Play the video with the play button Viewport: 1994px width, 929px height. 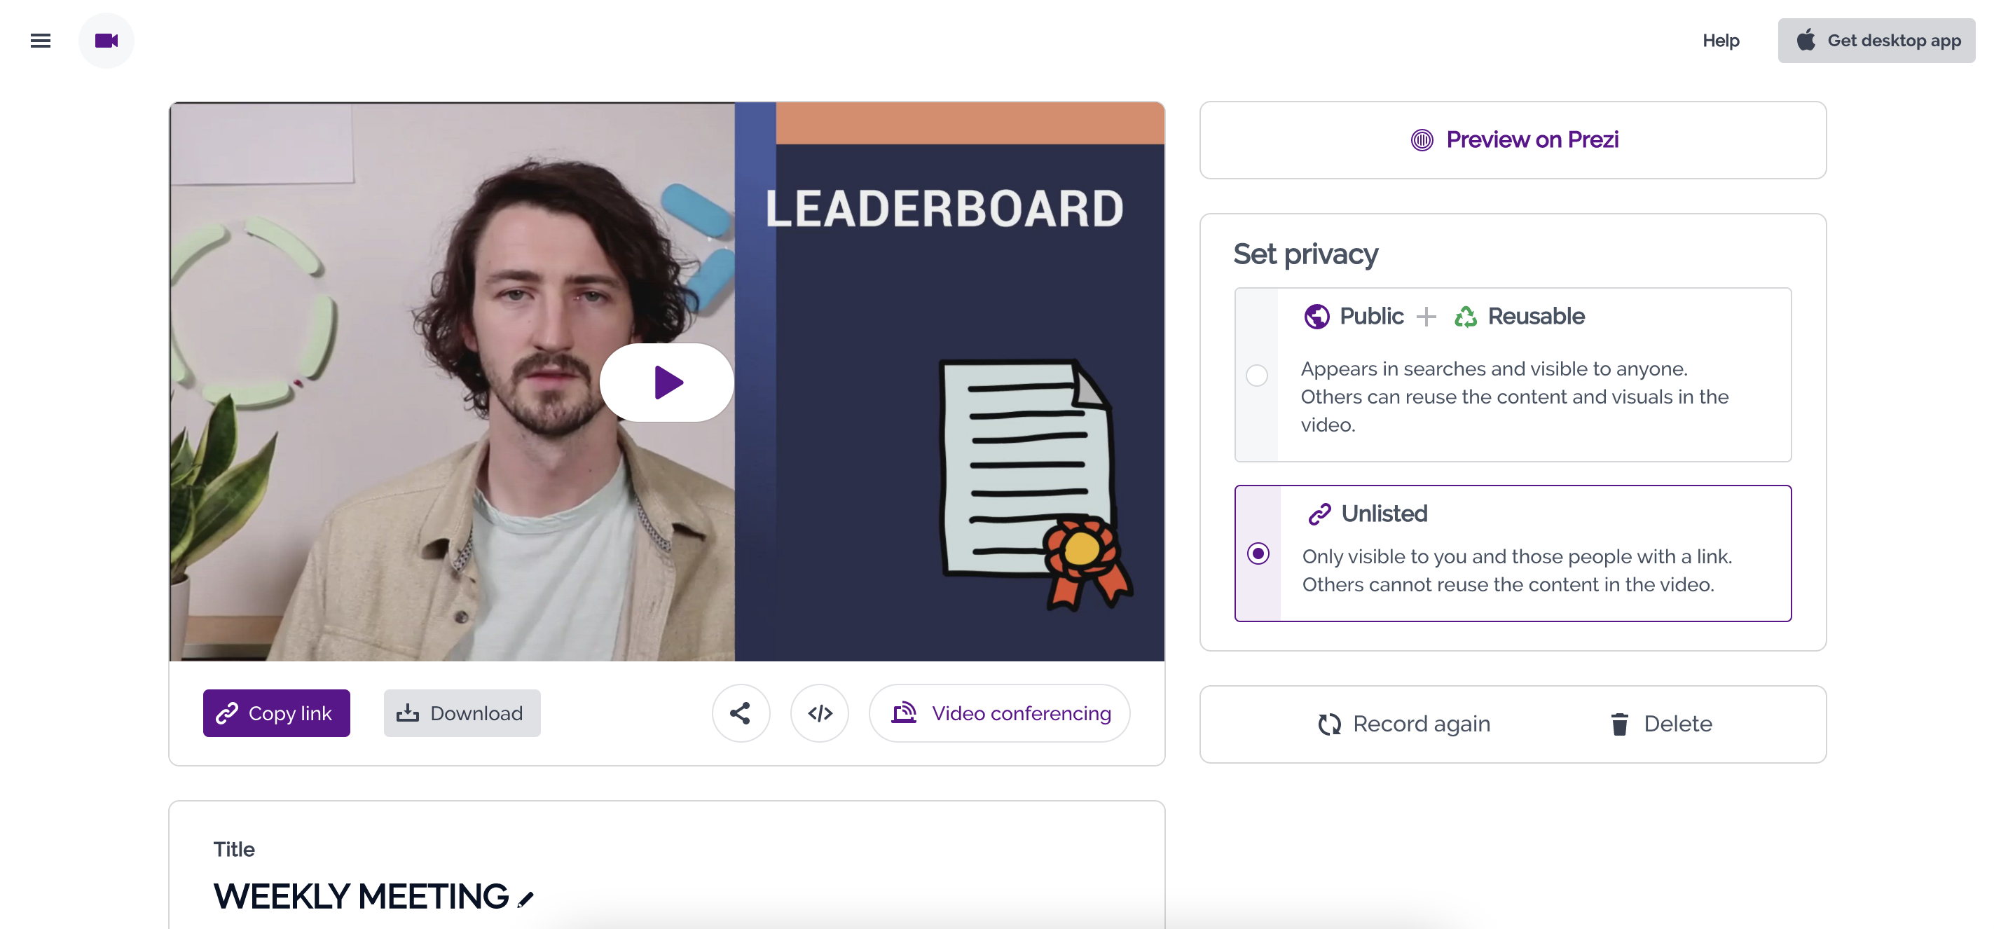(666, 383)
